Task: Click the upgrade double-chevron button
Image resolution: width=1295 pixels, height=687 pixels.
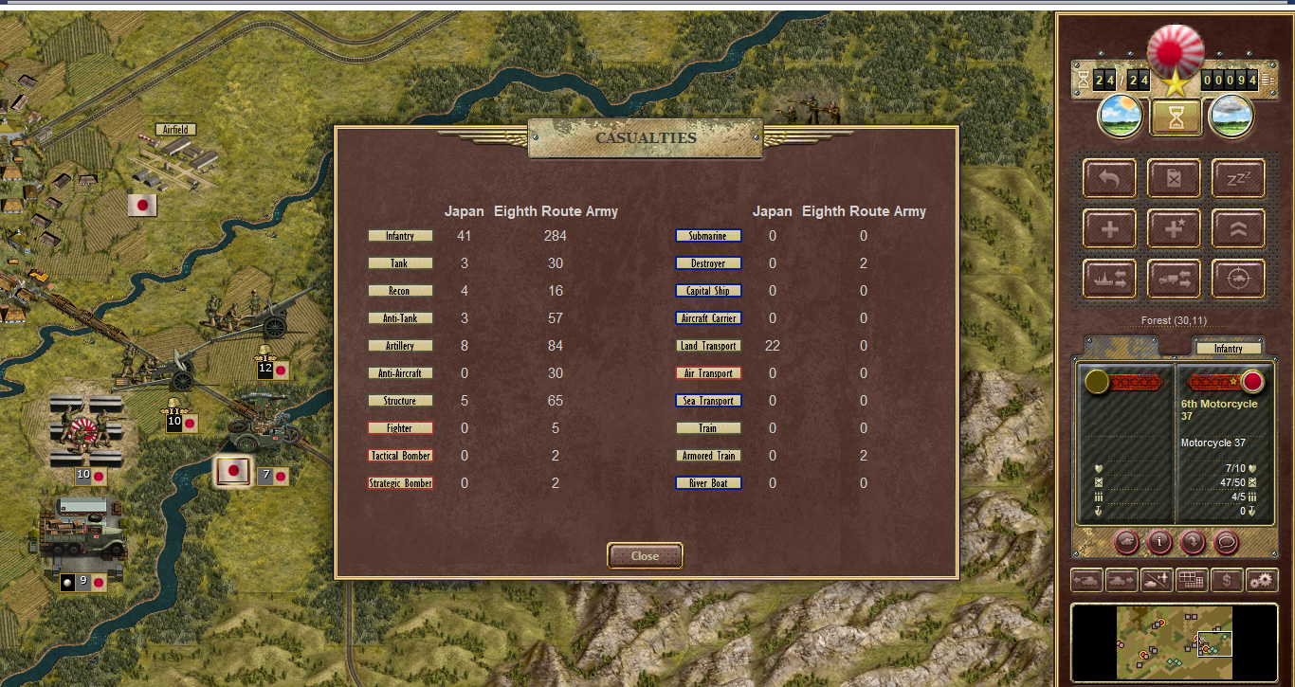Action: coord(1238,228)
